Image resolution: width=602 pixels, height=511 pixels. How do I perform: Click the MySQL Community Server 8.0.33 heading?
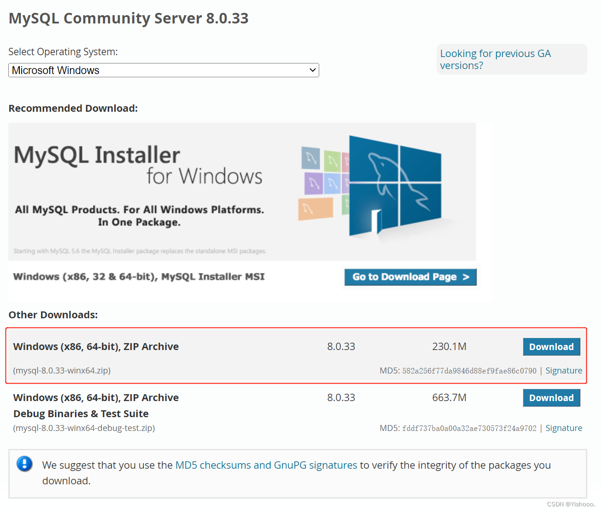[x=129, y=18]
